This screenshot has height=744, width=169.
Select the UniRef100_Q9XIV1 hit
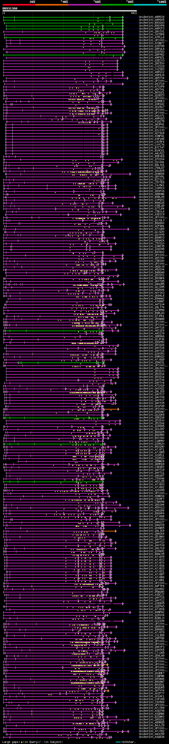152,32
